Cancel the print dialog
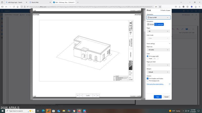Screen dimensions: 202x113 point(166,97)
